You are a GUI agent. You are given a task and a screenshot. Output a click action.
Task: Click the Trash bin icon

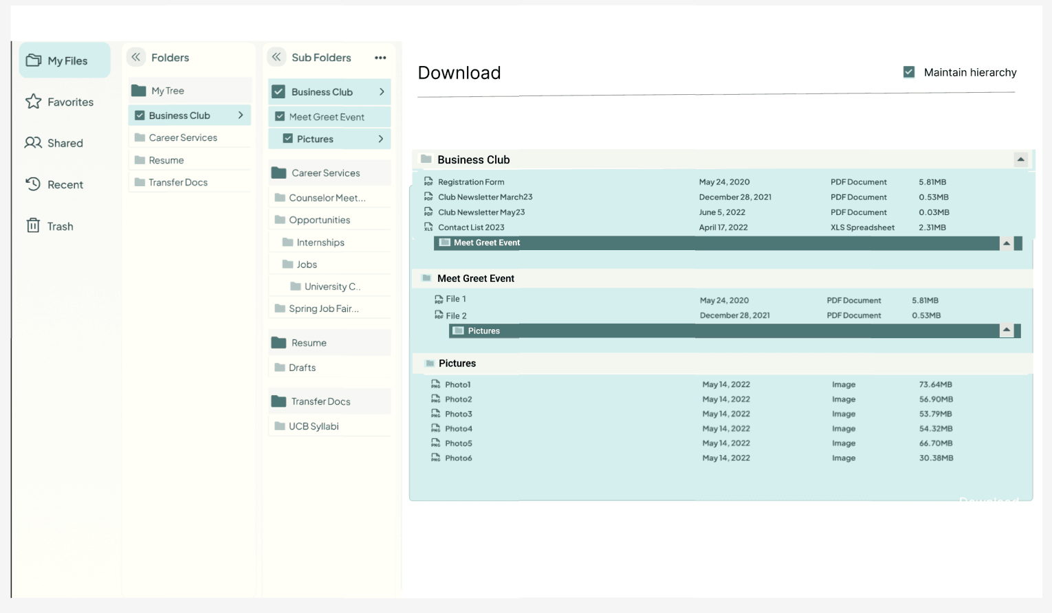click(33, 225)
